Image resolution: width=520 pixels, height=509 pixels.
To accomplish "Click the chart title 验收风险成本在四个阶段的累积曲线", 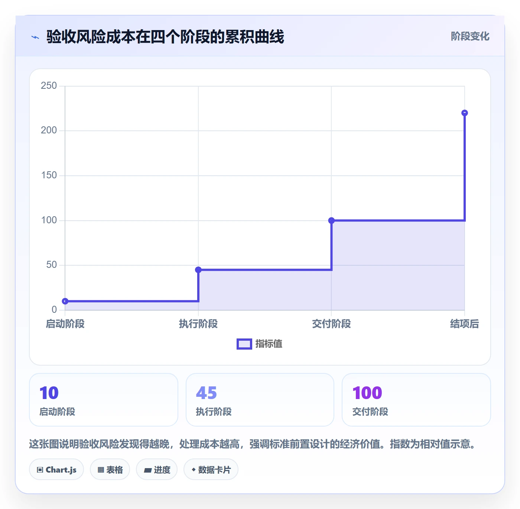I will (x=165, y=37).
